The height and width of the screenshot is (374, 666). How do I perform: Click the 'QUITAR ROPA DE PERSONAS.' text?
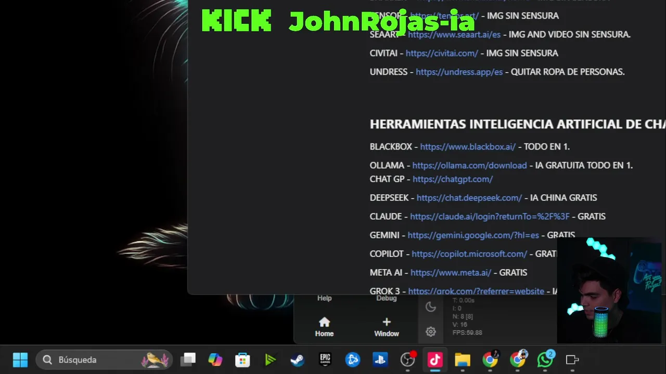(x=568, y=72)
